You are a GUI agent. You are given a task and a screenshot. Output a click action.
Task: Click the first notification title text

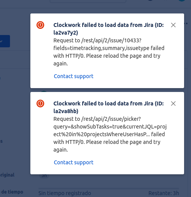pos(108,29)
